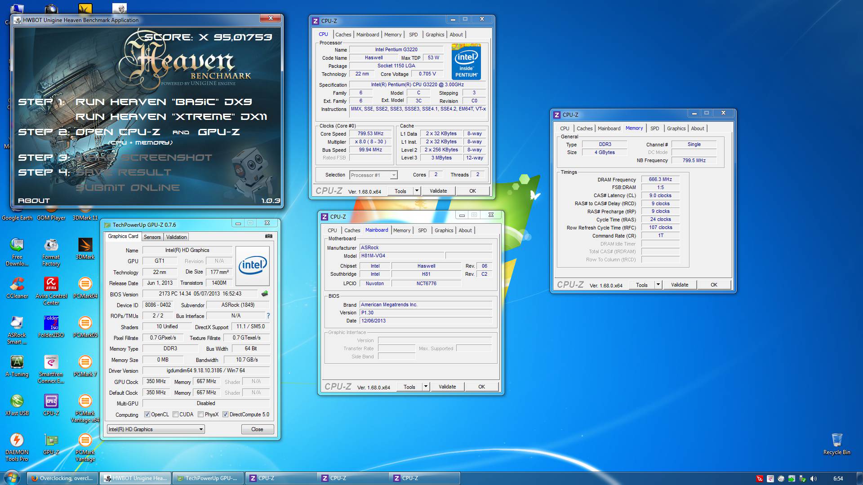Open Graphics tab in CPU-Z Mainboard window
Viewport: 863px width, 485px height.
pyautogui.click(x=444, y=230)
